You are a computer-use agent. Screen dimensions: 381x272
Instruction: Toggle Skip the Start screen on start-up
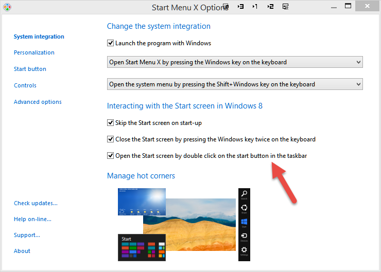tap(110, 122)
